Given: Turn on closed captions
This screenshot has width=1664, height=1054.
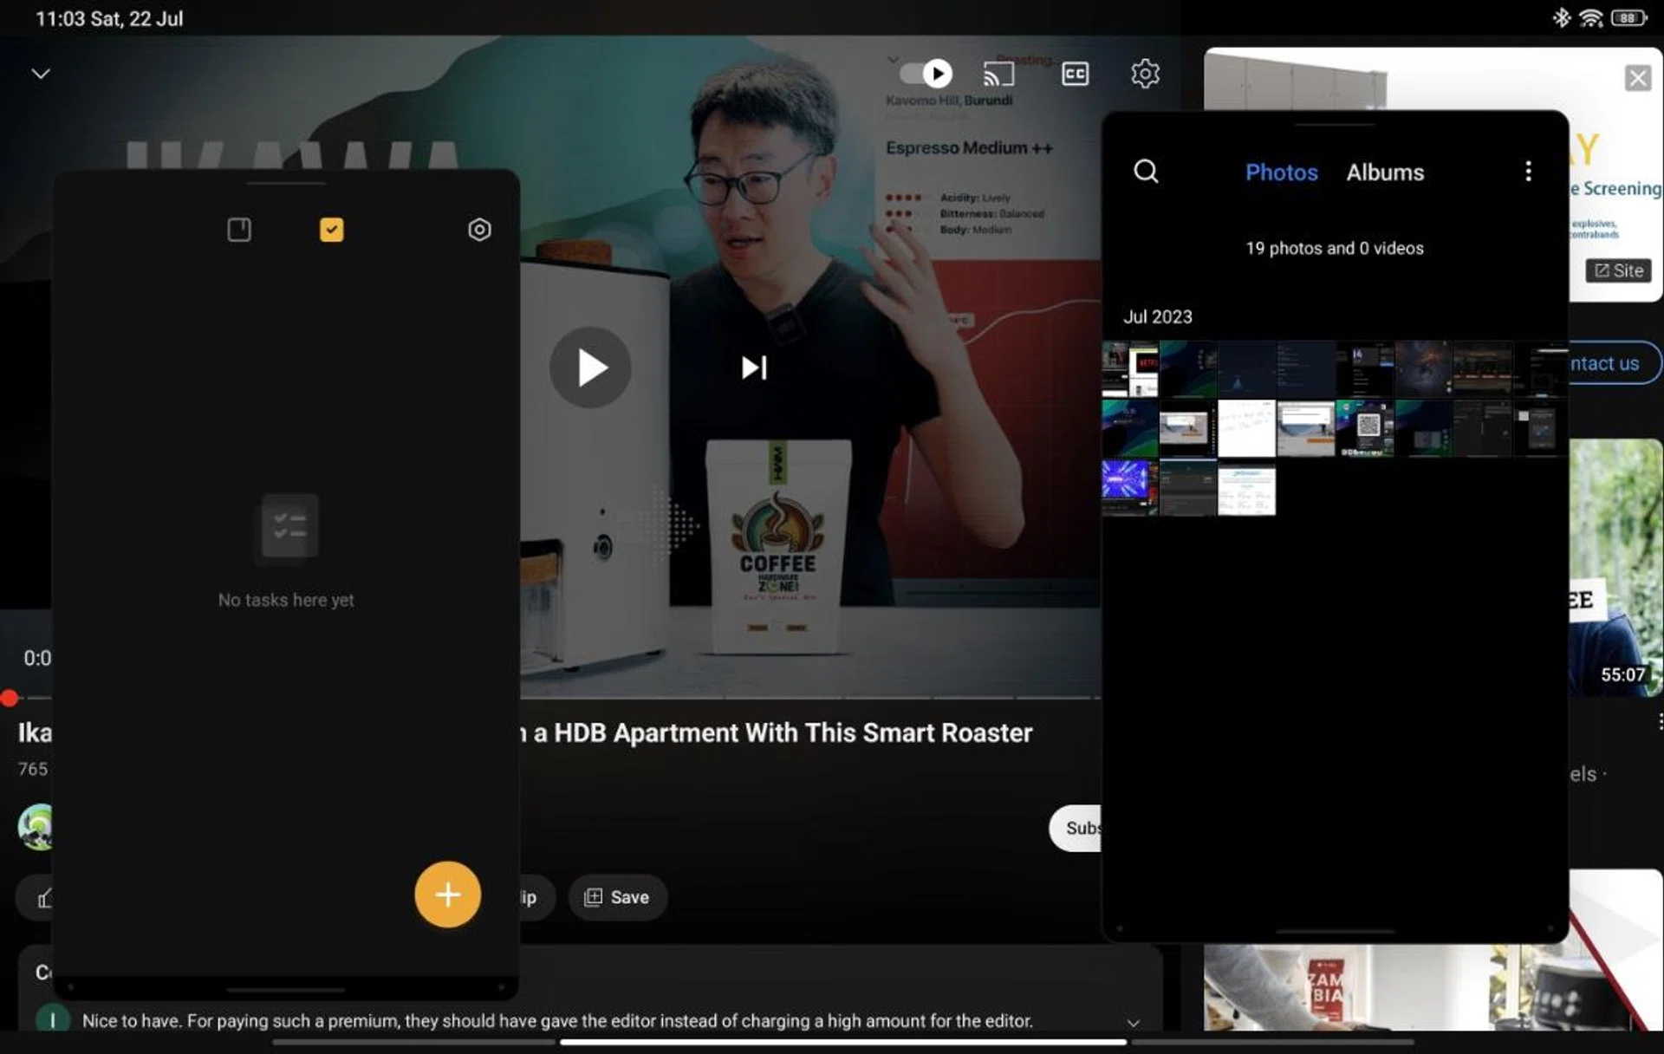Looking at the screenshot, I should click(x=1076, y=74).
